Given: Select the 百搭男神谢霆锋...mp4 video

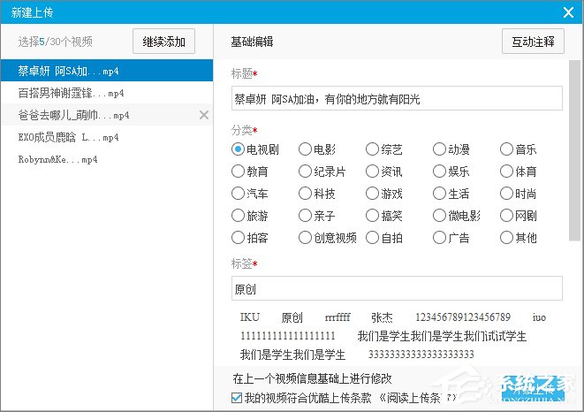Looking at the screenshot, I should [x=107, y=93].
